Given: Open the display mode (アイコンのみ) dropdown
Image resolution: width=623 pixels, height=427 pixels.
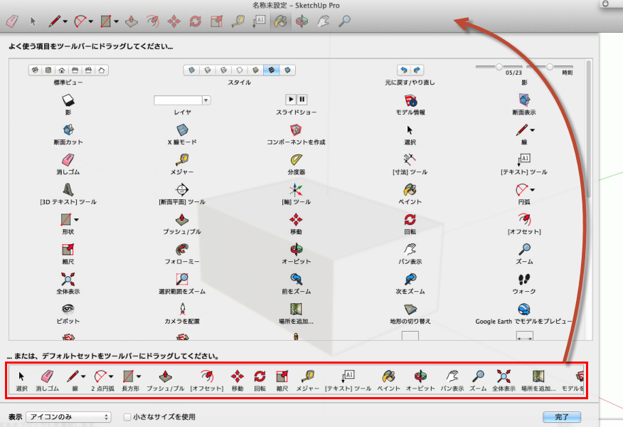Looking at the screenshot, I should [x=68, y=417].
